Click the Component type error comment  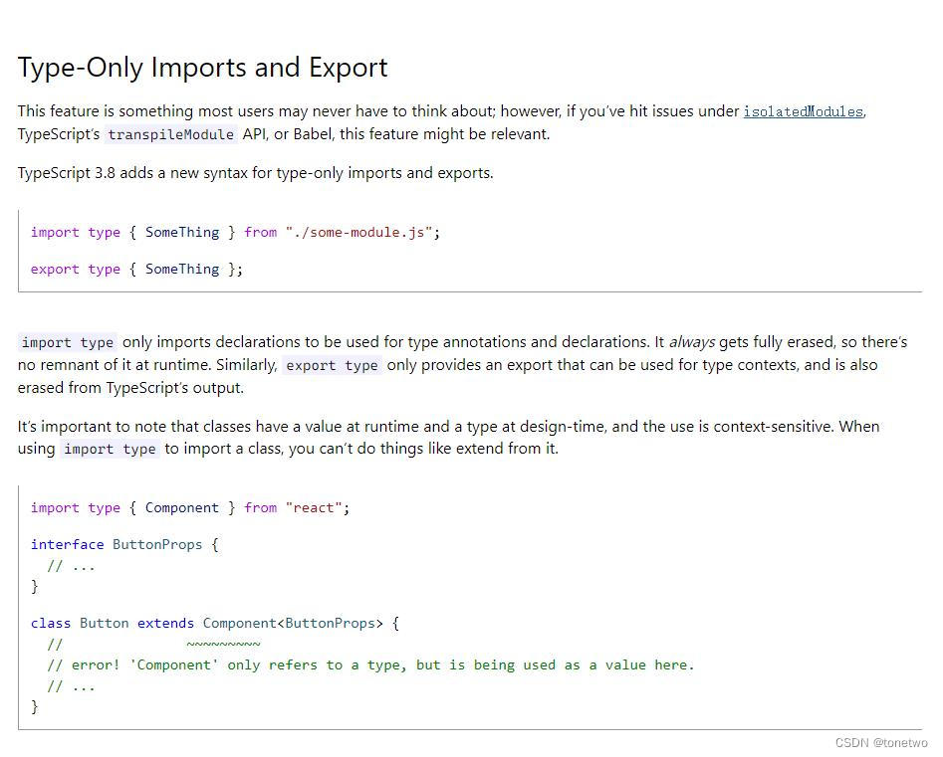point(370,664)
